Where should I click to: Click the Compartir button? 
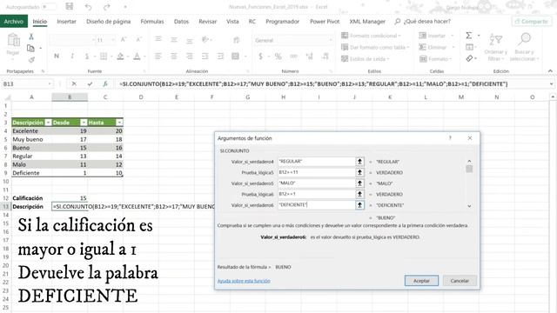click(532, 22)
